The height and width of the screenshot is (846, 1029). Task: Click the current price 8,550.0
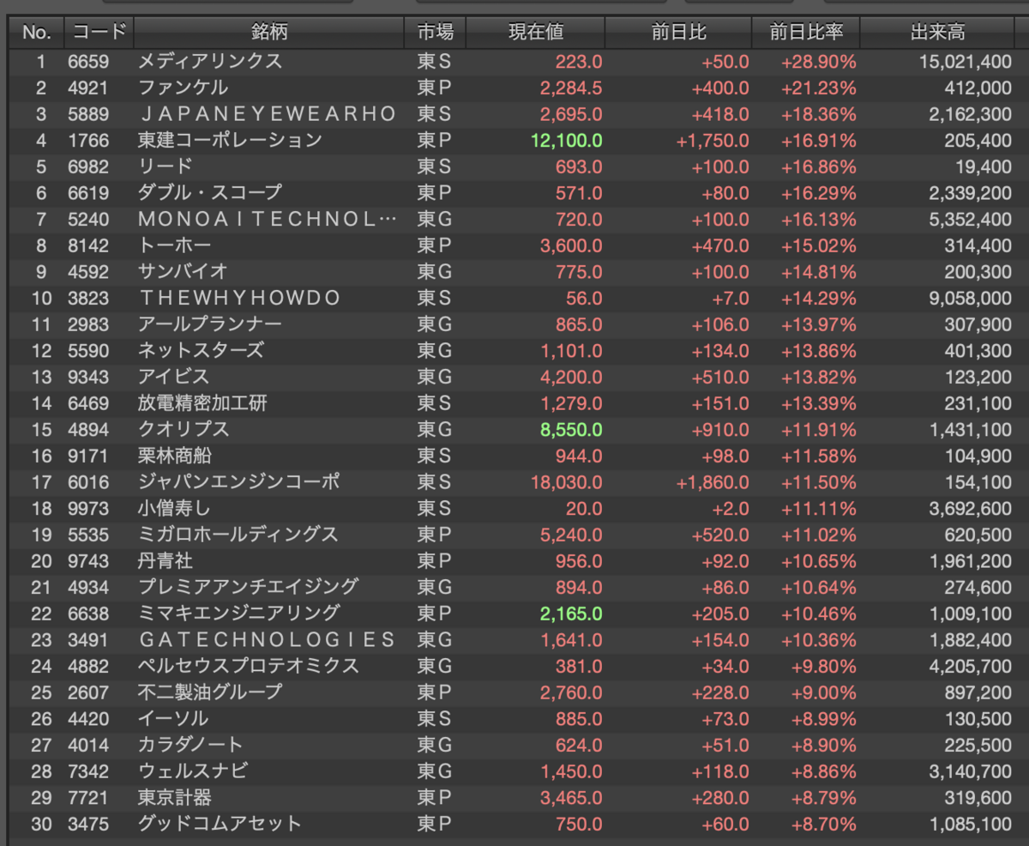(570, 429)
